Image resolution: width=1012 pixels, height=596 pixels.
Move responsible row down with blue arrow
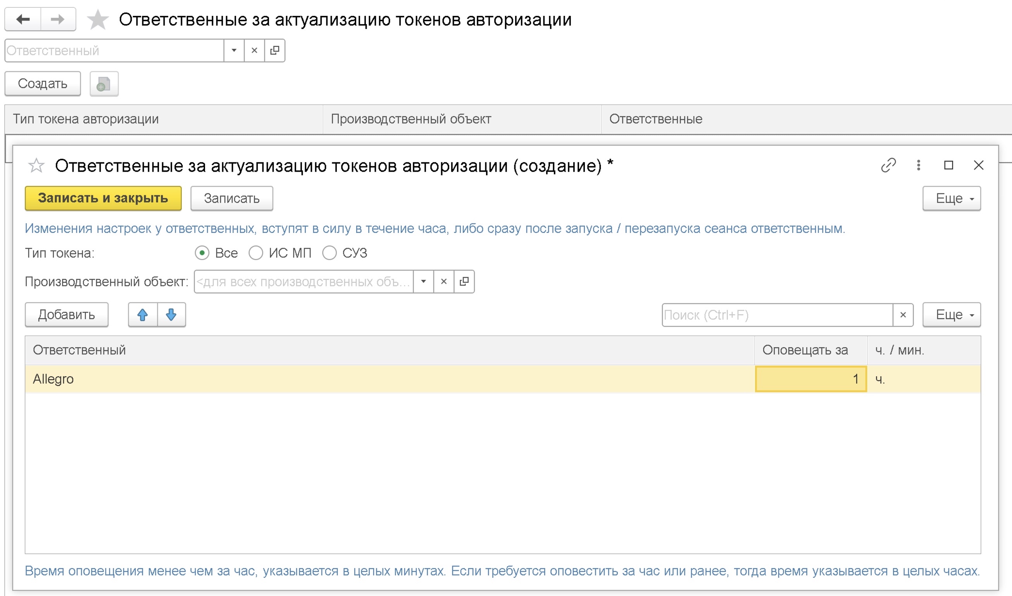(x=171, y=315)
